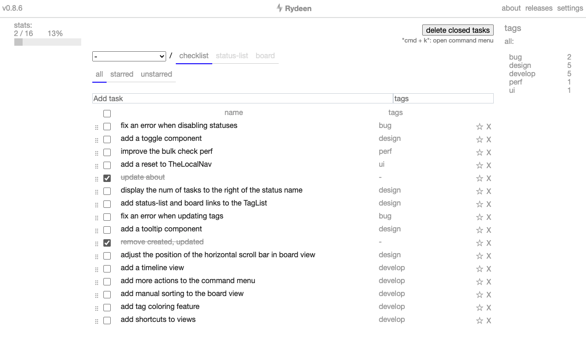Filter by the 'develop' tag in the sidebar
Screen dimensions: 586x351
click(x=522, y=74)
